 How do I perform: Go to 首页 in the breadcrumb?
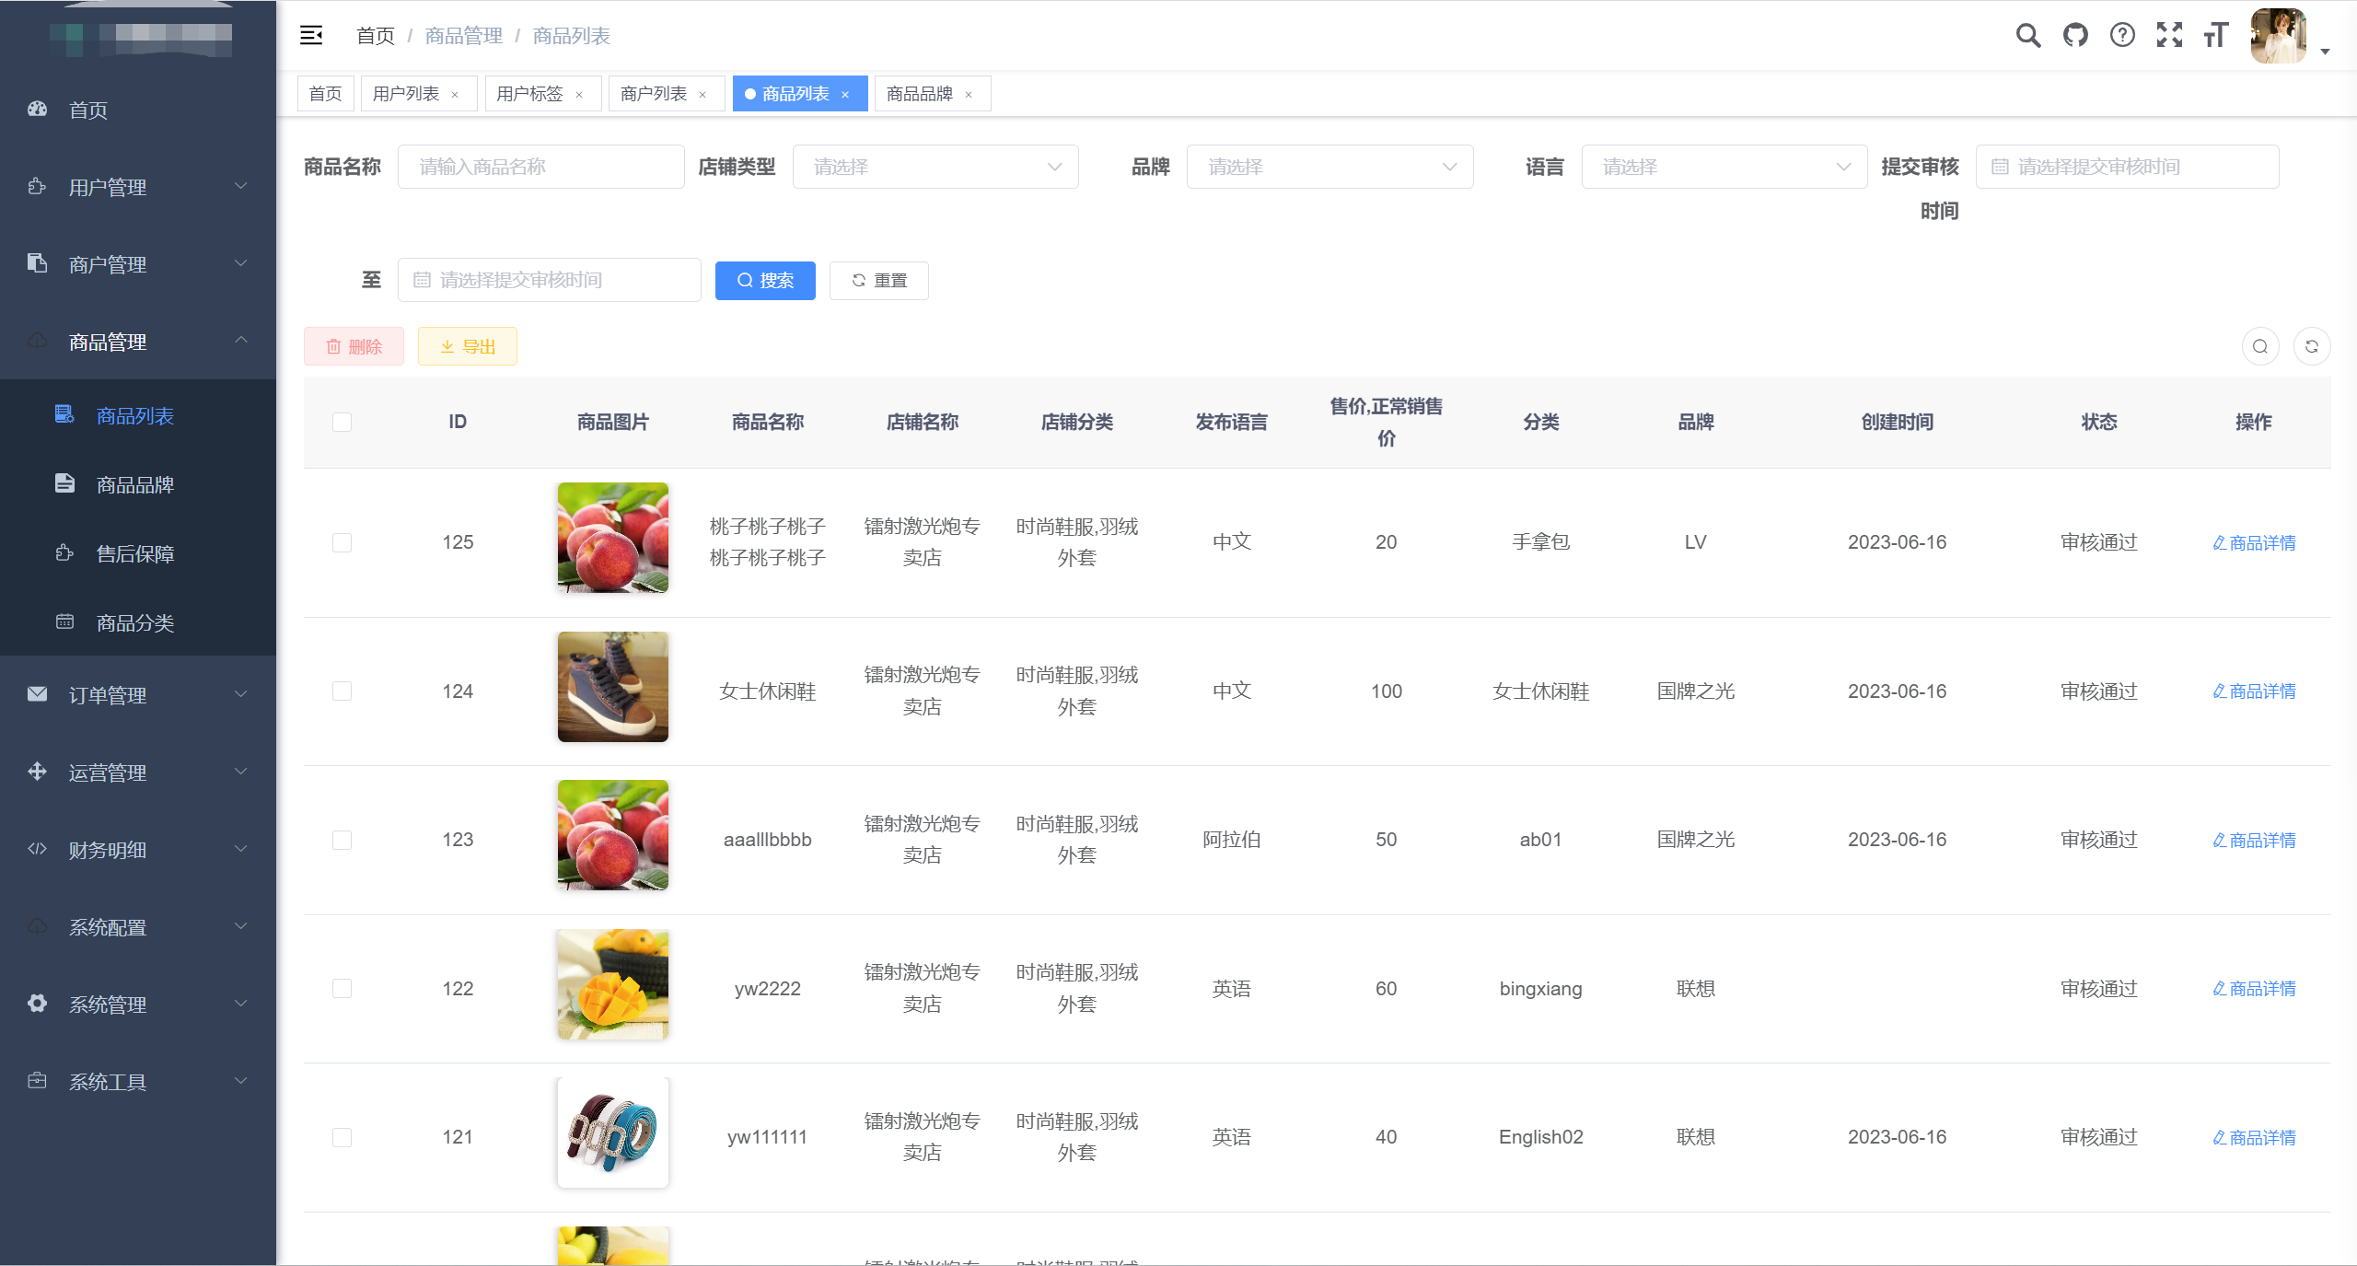(x=376, y=36)
